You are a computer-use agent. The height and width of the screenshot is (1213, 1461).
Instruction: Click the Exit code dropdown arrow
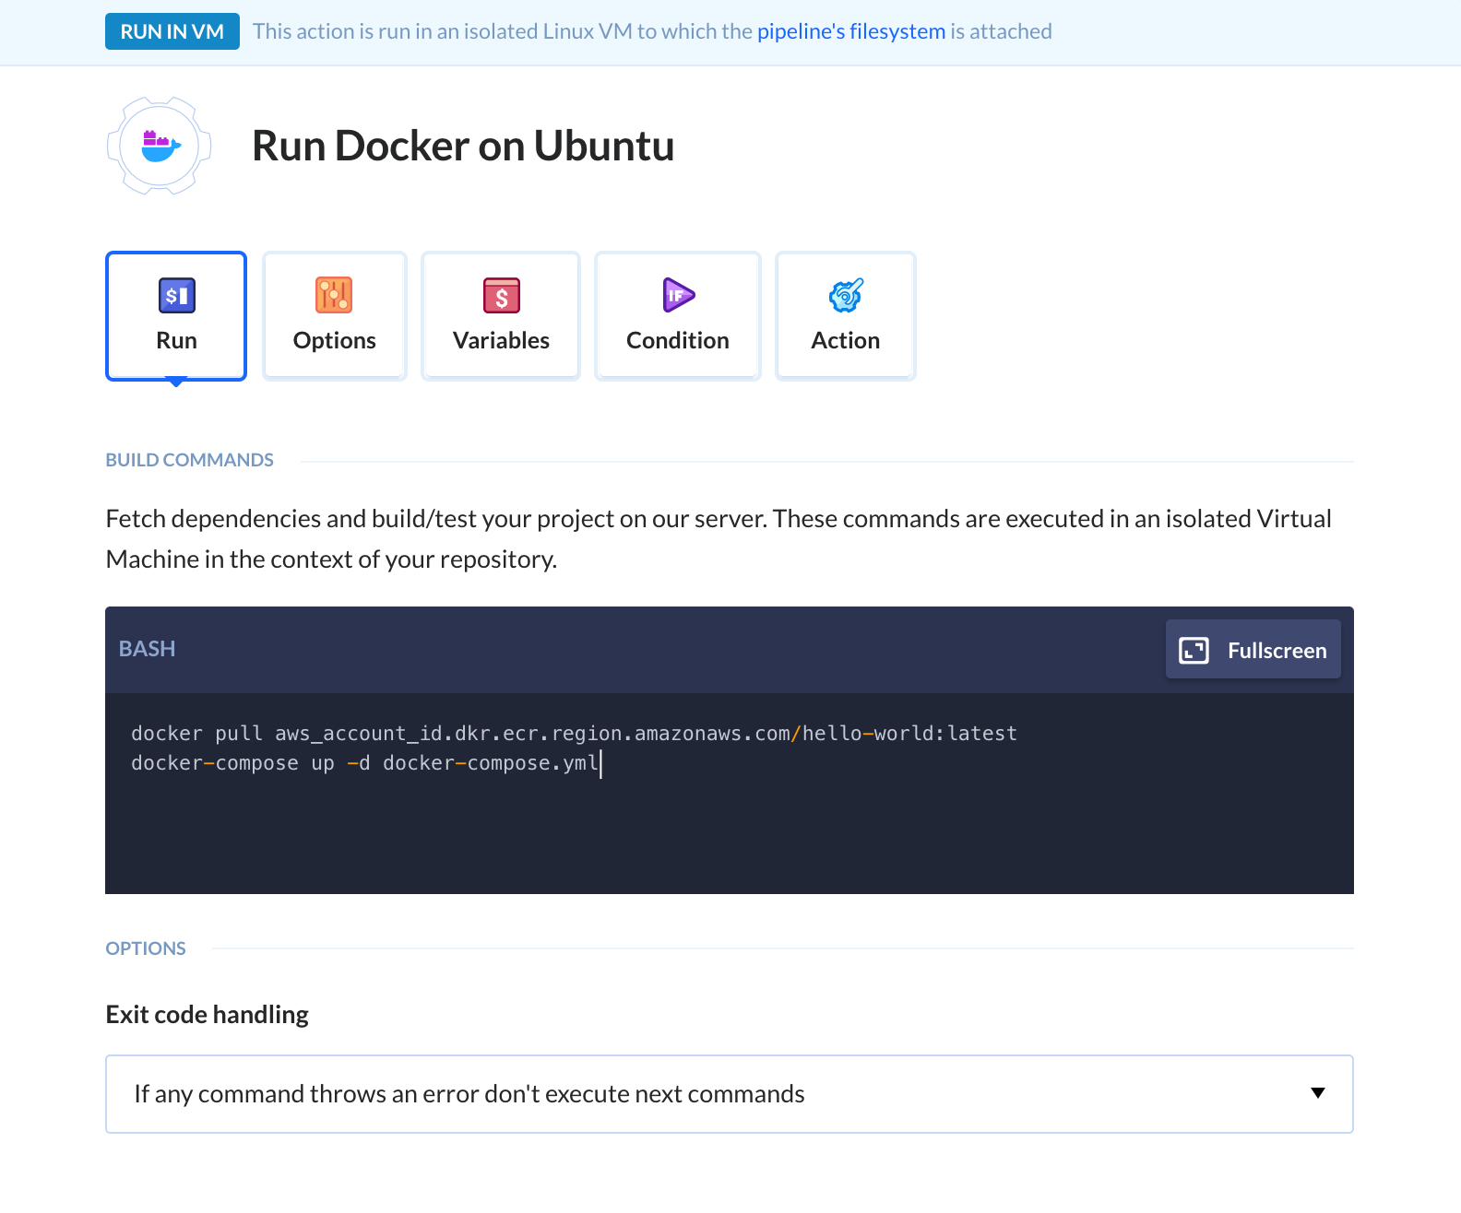1318,1093
